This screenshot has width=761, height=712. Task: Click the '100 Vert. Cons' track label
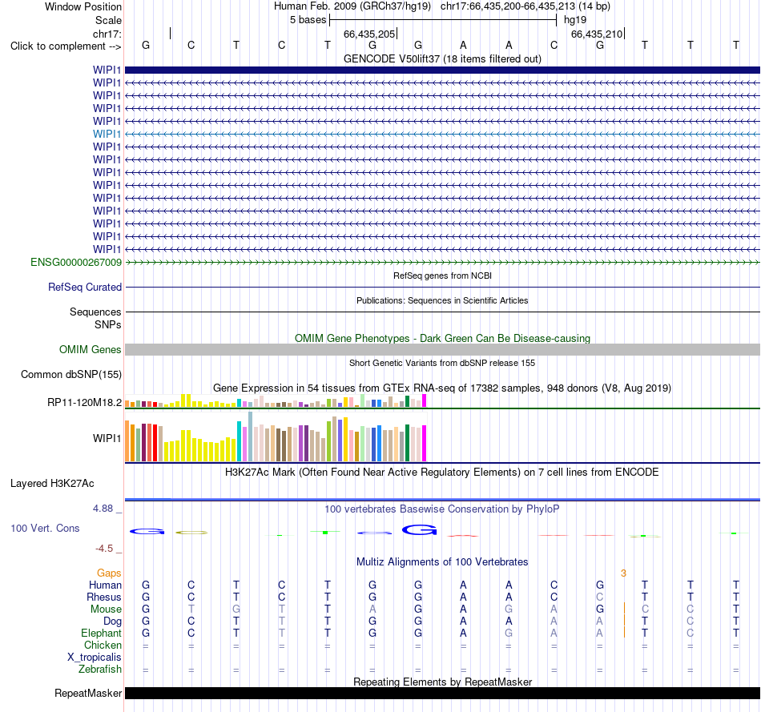tap(45, 528)
